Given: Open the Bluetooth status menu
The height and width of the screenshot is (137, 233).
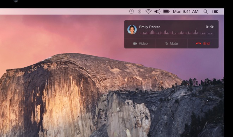Looking at the screenshot, I should [x=140, y=11].
